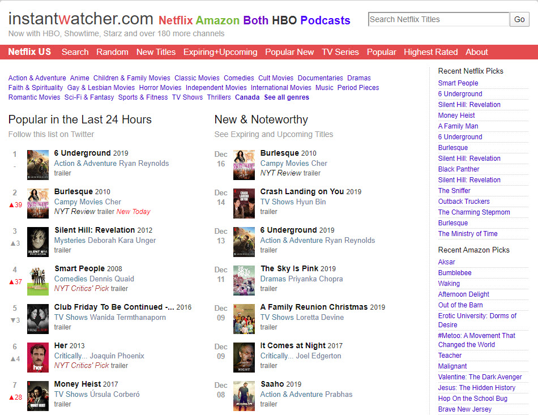Open Malignant in Recent Amazon Picks
This screenshot has height=415, width=538.
[x=452, y=366]
